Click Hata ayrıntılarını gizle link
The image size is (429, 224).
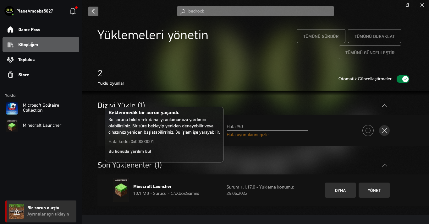(248, 135)
